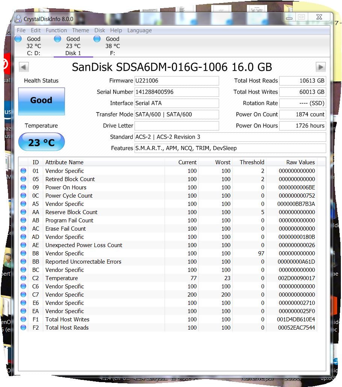The image size is (342, 387).
Task: Click the Good status icon above C: D:
Action: click(x=18, y=39)
